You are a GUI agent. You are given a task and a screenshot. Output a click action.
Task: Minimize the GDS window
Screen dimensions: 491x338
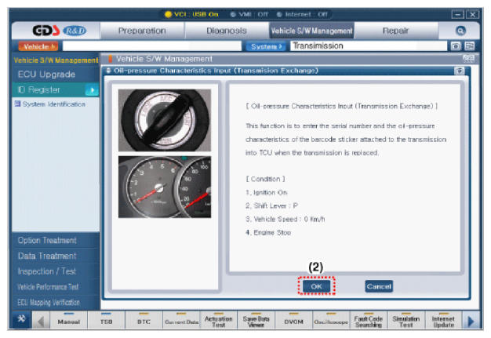click(457, 14)
